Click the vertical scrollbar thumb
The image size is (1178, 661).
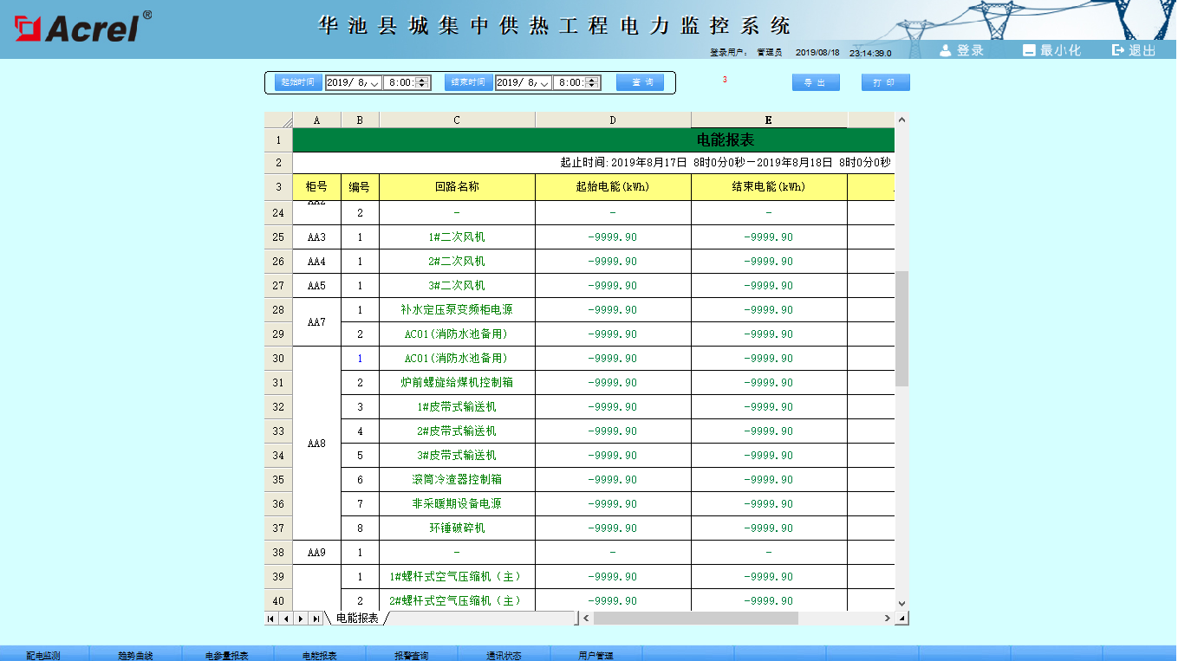coord(901,328)
